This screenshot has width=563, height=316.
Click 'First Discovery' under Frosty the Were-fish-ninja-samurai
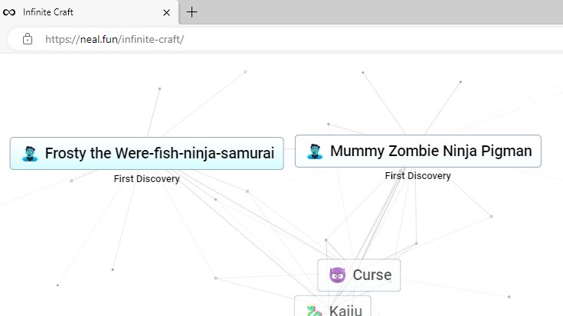tap(147, 178)
